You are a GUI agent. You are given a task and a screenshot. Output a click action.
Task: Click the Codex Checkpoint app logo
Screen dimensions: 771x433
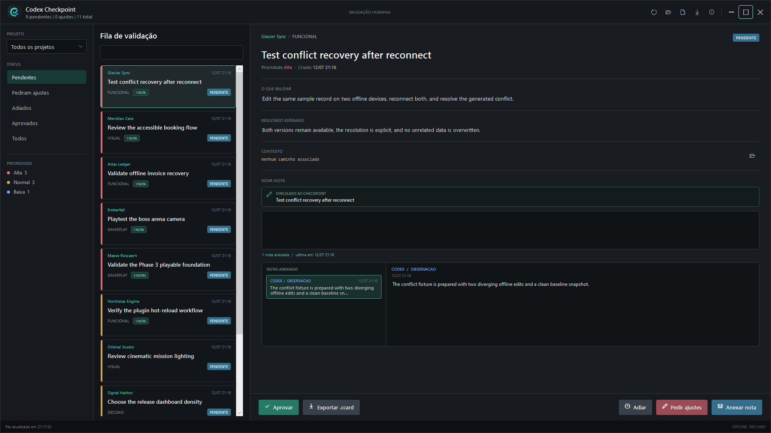click(x=14, y=12)
